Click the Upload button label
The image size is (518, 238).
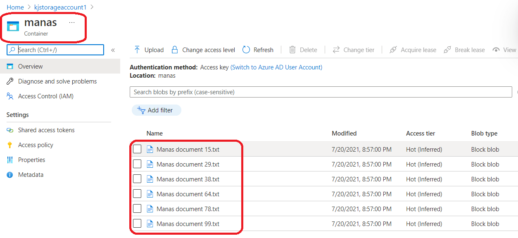[x=154, y=50]
